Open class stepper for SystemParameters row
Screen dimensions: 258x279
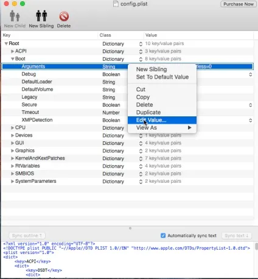click(141, 182)
